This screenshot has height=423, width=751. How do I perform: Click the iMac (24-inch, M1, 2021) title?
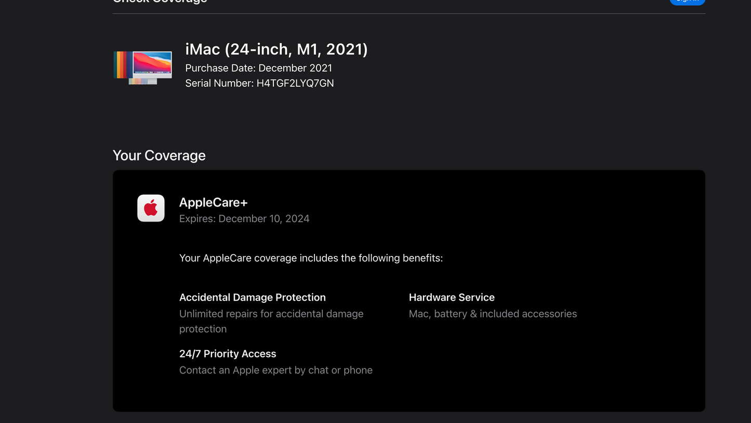click(276, 49)
